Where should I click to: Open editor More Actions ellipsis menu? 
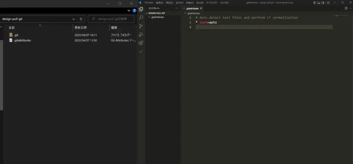350,8
